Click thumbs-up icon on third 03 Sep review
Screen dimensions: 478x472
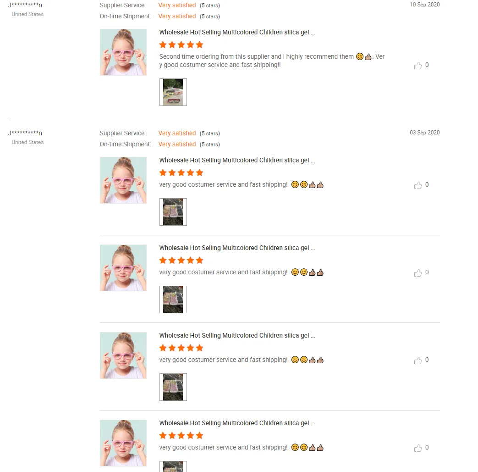418,361
